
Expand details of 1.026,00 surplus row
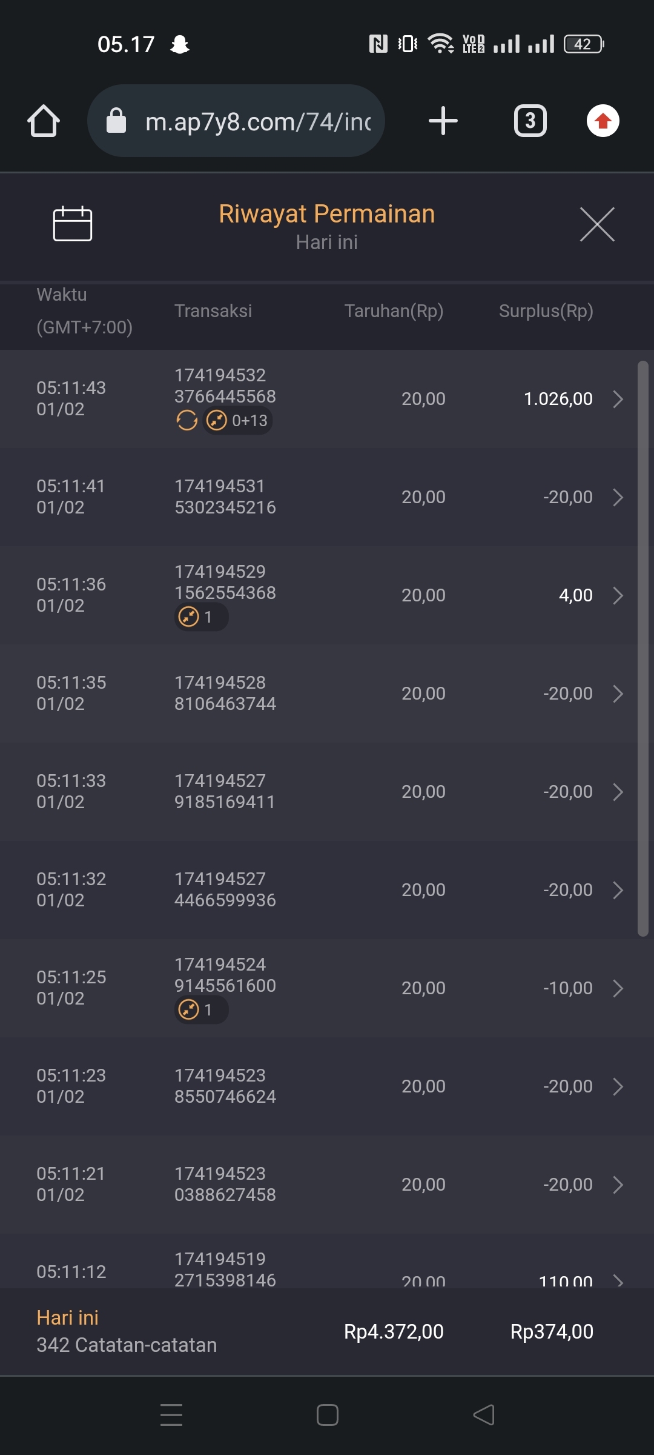618,399
